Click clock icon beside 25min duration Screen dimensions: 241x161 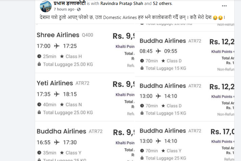39,56
